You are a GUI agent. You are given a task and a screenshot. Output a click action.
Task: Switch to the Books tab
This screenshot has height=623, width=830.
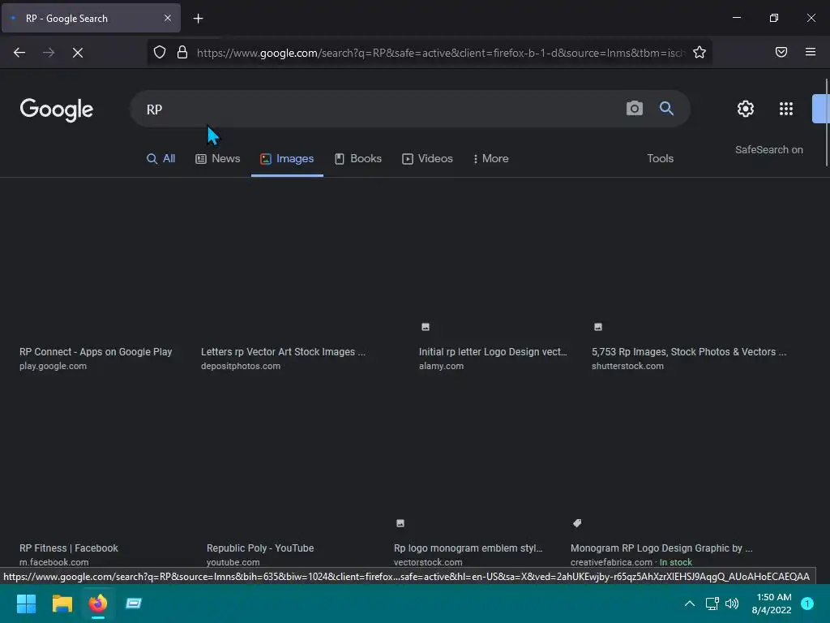pos(358,158)
